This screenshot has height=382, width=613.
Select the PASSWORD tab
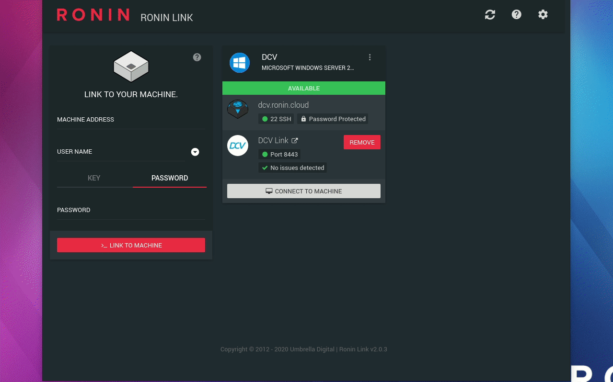pos(170,178)
